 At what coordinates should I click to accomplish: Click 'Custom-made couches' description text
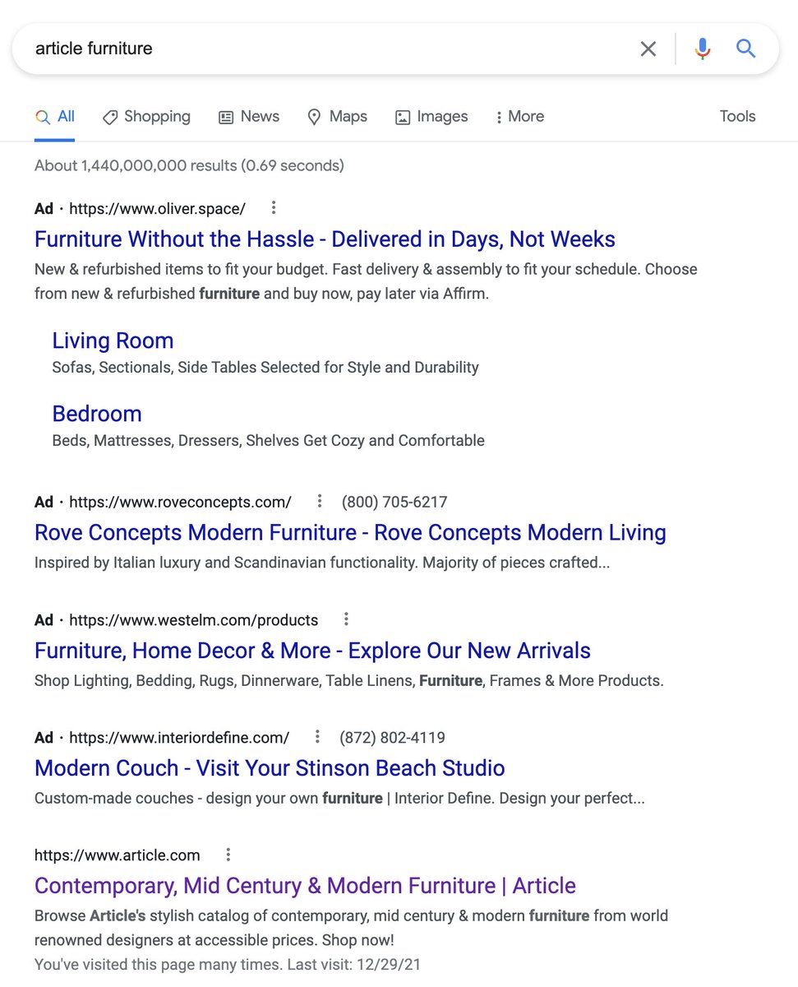339,799
